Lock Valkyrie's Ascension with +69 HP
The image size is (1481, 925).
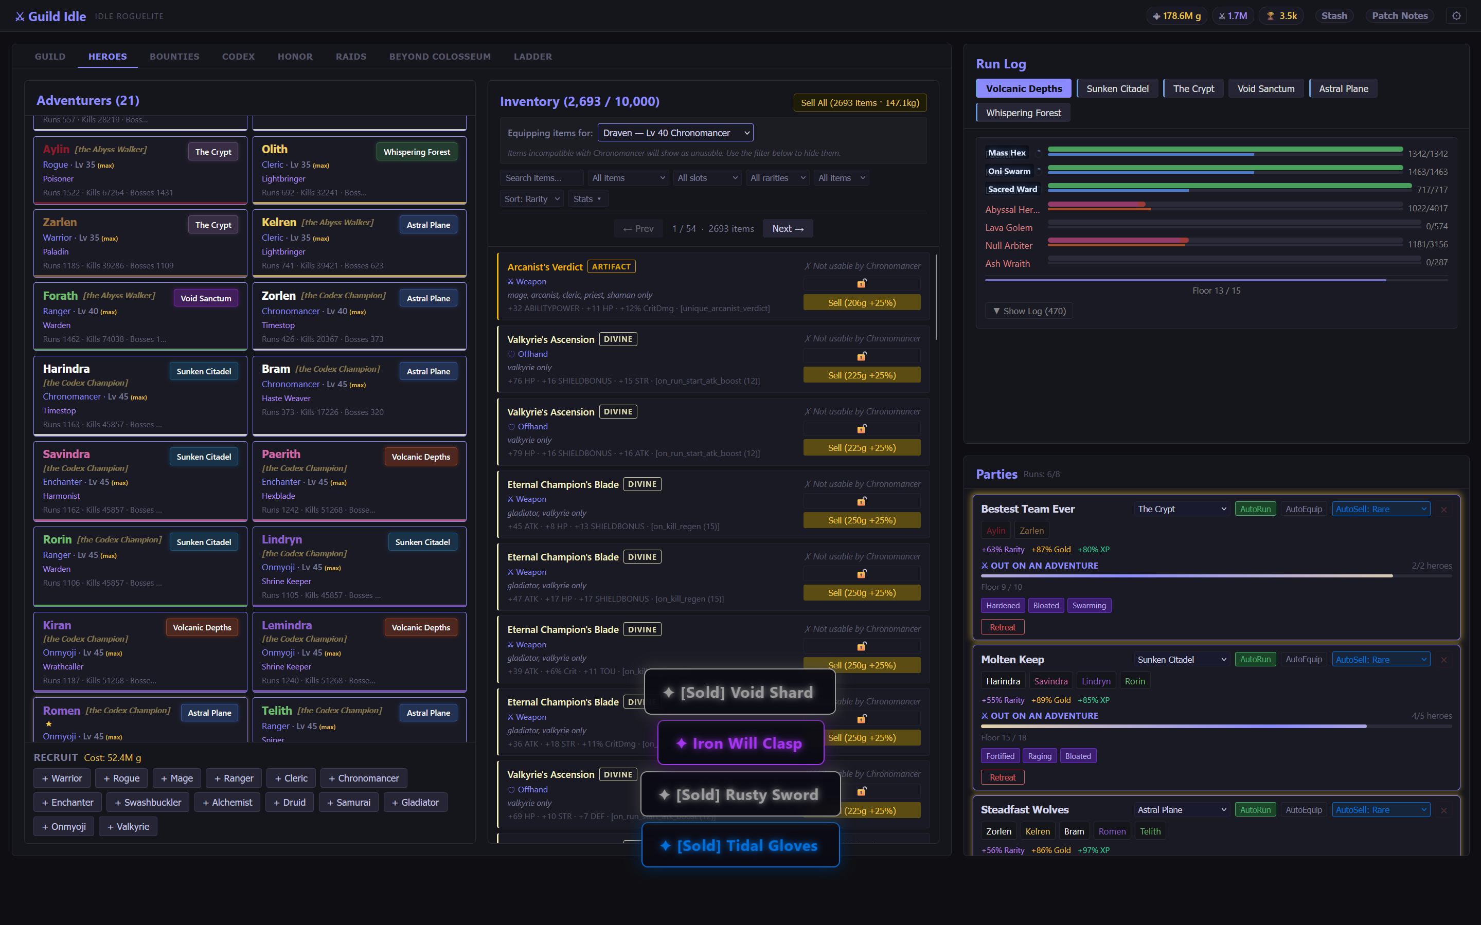click(x=862, y=791)
